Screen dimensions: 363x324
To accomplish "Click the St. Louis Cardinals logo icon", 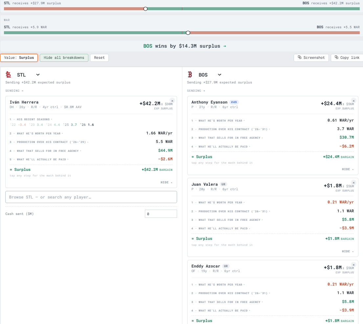I will [x=8, y=75].
